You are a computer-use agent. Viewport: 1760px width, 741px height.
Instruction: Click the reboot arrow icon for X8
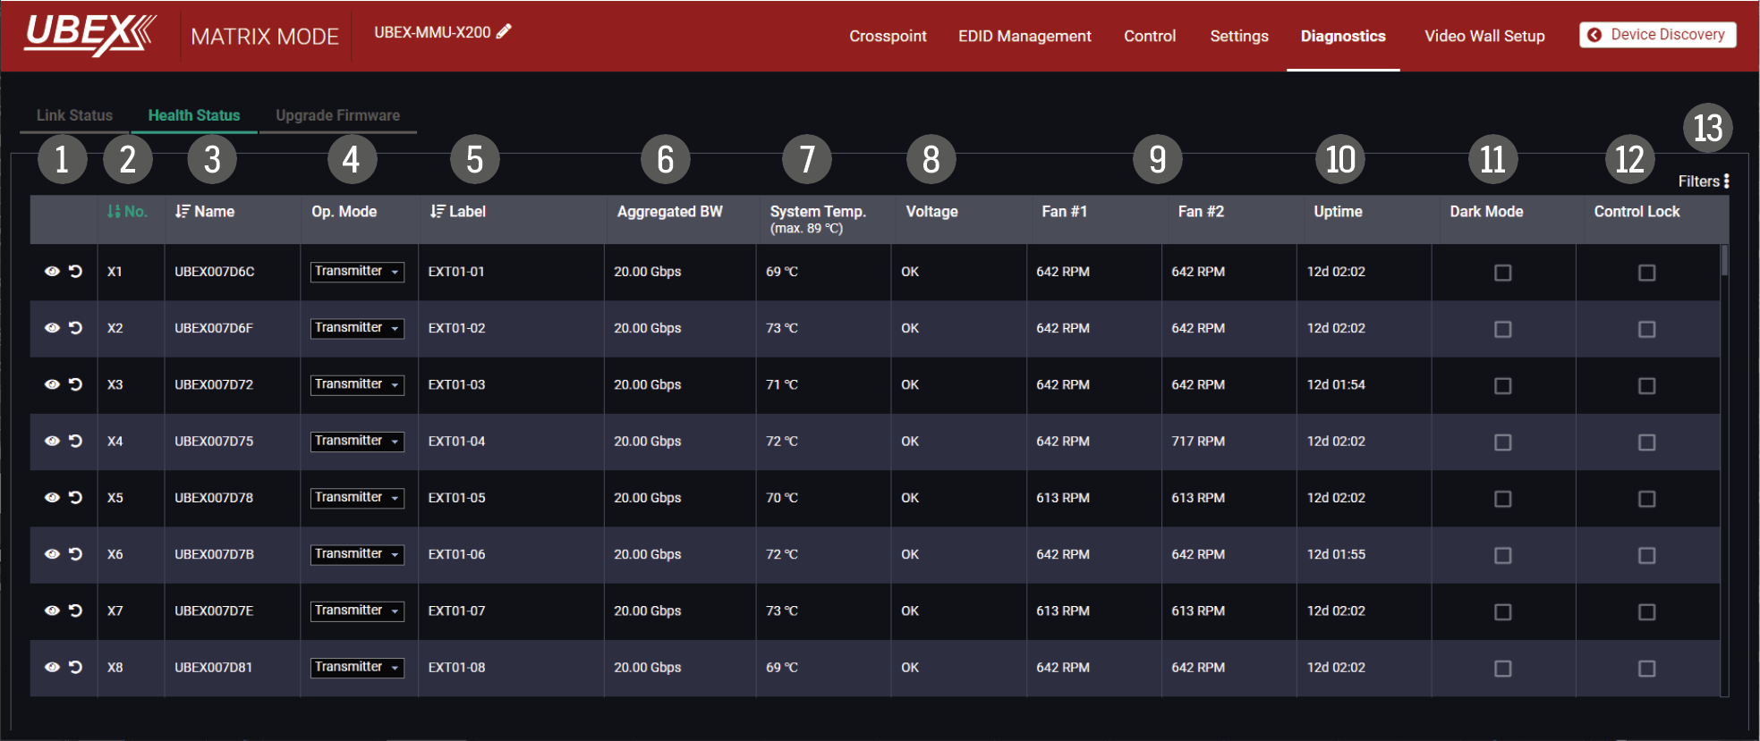76,667
